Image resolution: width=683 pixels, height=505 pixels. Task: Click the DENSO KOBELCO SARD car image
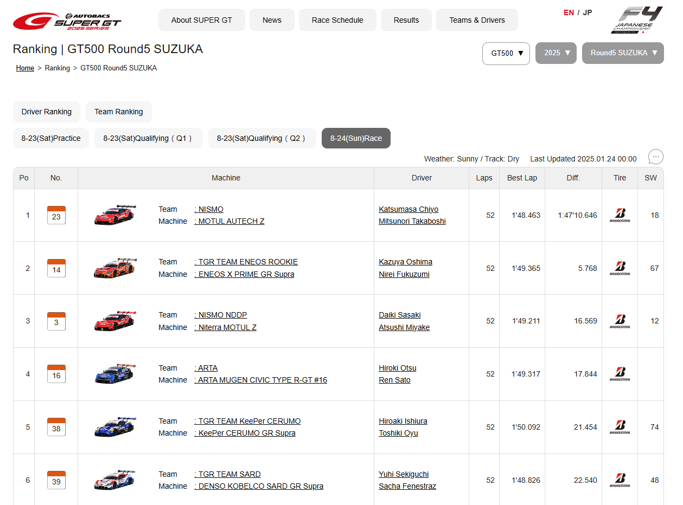pos(115,480)
